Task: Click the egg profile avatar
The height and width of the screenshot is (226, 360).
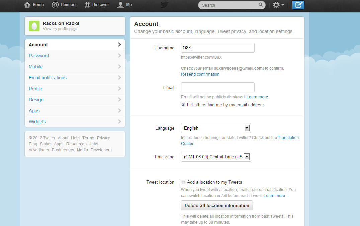Action: 34,26
